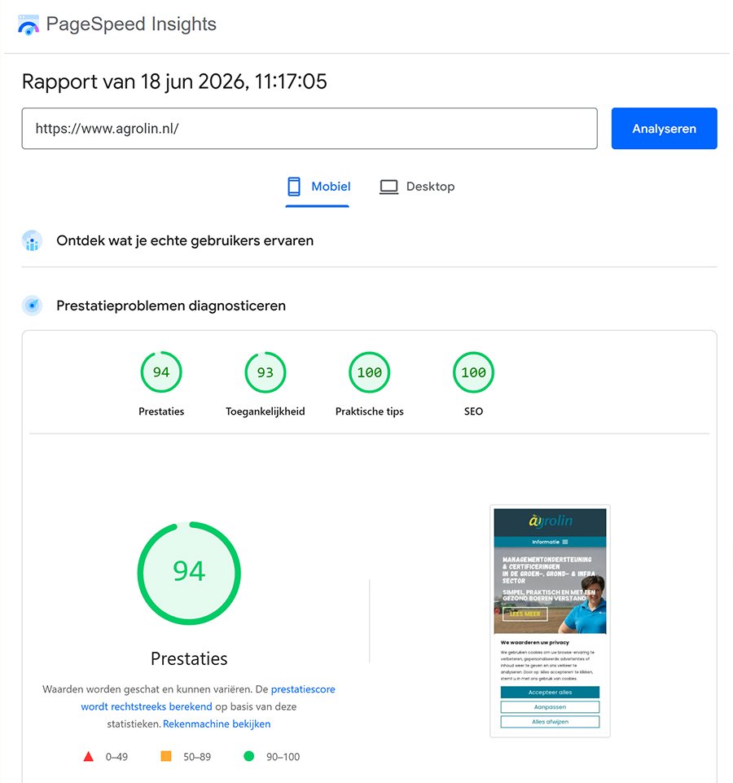Image resolution: width=733 pixels, height=783 pixels.
Task: Click the '90–100' legend text
Action: [x=283, y=757]
